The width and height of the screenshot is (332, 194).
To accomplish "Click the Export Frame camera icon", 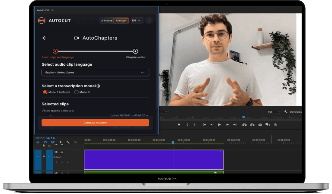I will [x=260, y=125].
